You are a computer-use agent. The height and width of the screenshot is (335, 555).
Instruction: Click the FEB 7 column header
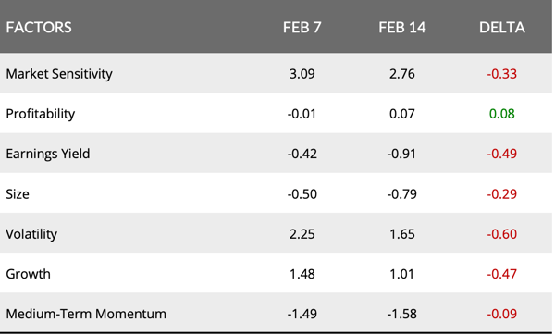302,28
